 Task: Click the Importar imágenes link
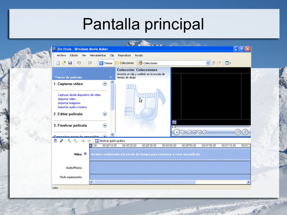pos(69,103)
